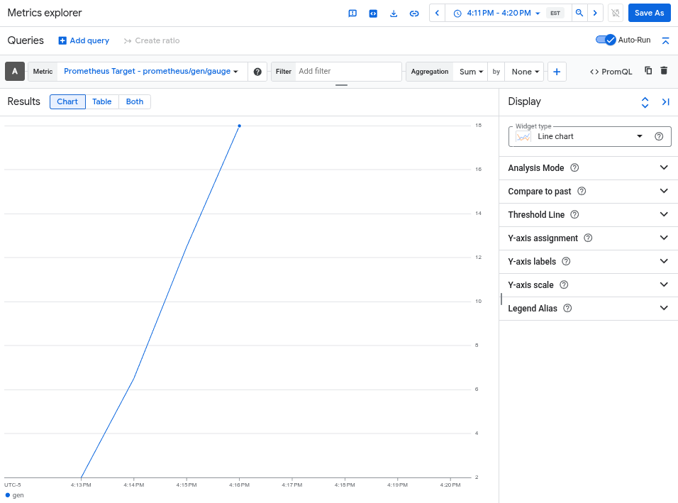Click the disable-alarm icon next to Save As
Image resolution: width=678 pixels, height=503 pixels.
click(x=615, y=13)
